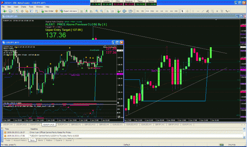Open the Arrows objects dropdown
The image size is (247, 147).
228,11
